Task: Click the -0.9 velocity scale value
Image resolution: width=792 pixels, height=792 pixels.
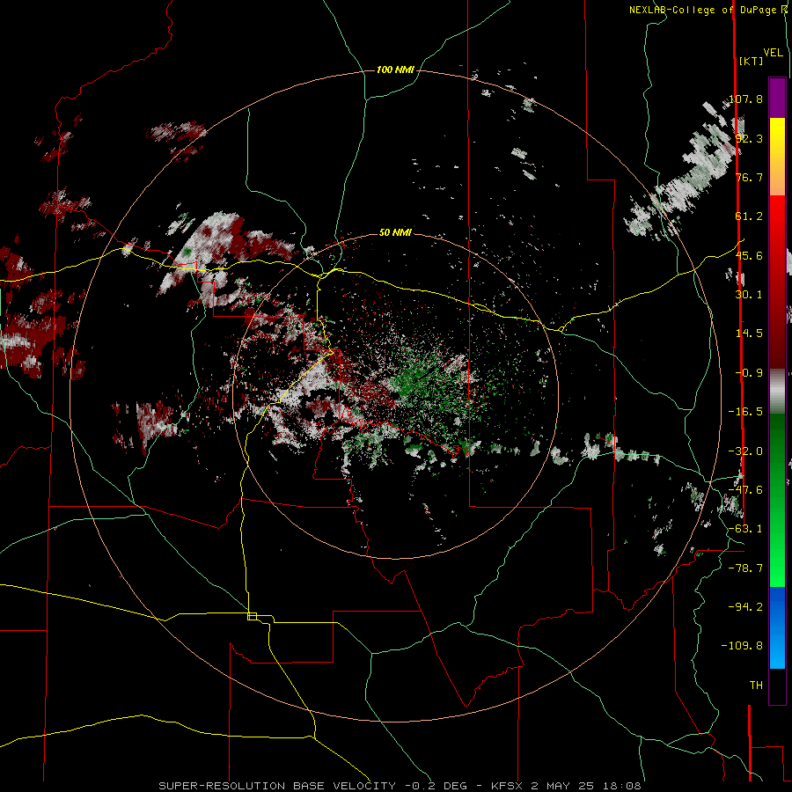Action: pyautogui.click(x=749, y=373)
